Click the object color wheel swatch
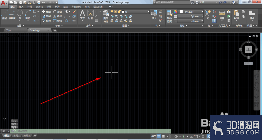 [x=175, y=12]
